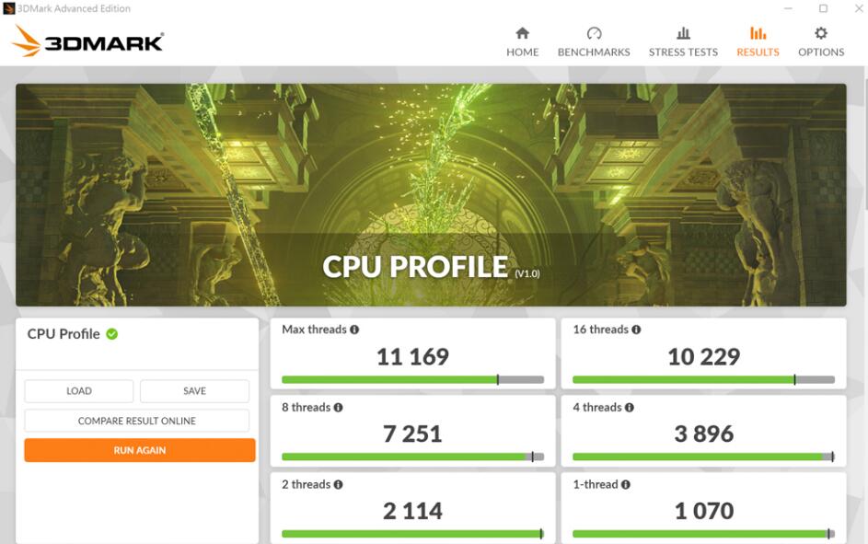Click the 4 threads score 3 896
The height and width of the screenshot is (544, 868).
[703, 434]
